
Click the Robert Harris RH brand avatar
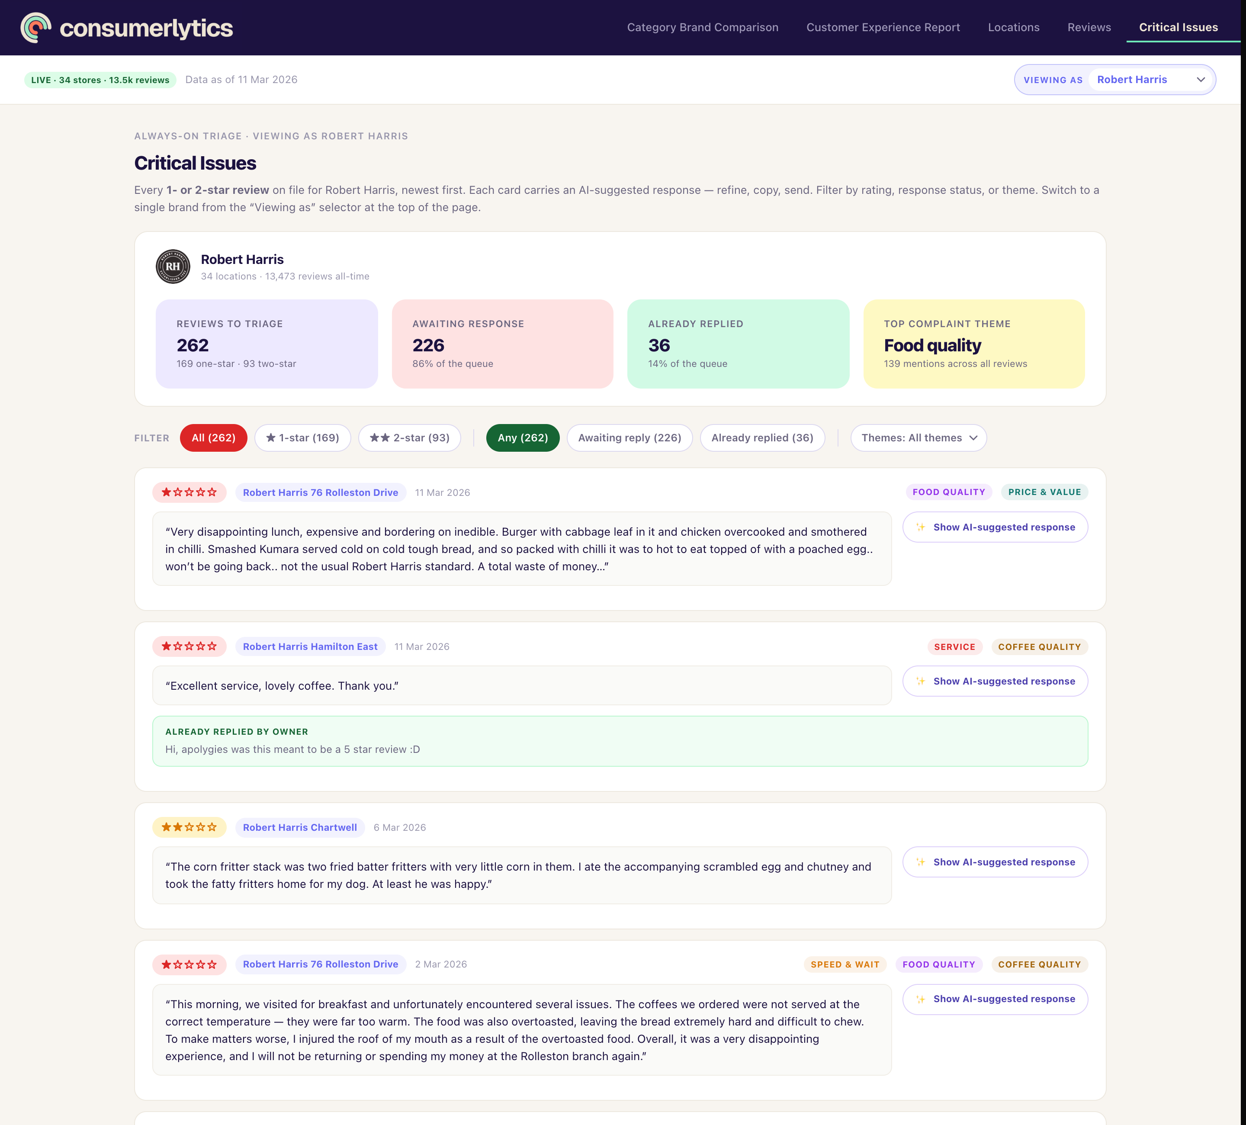pos(173,267)
